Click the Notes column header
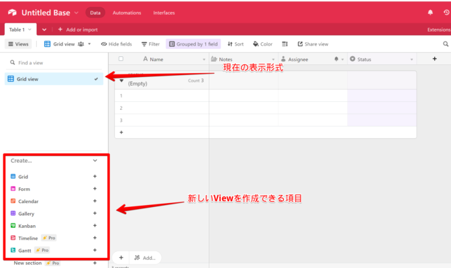451x268 pixels. point(244,59)
